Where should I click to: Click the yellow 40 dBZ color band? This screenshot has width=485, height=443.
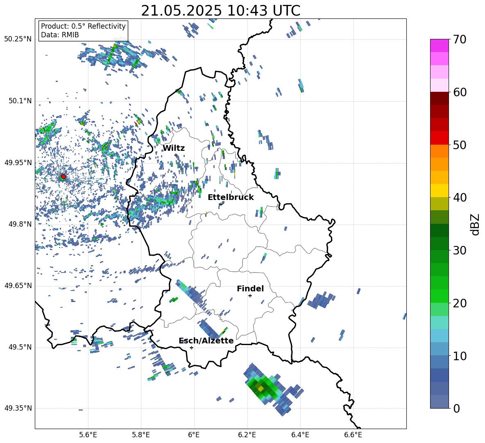pos(440,191)
